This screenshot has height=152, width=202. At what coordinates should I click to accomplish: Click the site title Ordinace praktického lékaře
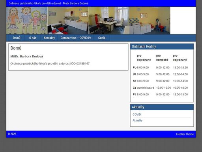point(49,3)
